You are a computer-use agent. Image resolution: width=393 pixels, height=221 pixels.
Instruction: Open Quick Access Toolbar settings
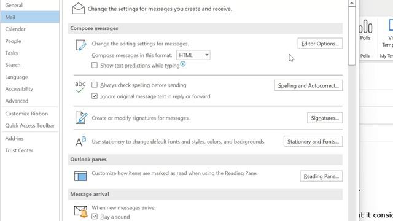(x=30, y=125)
